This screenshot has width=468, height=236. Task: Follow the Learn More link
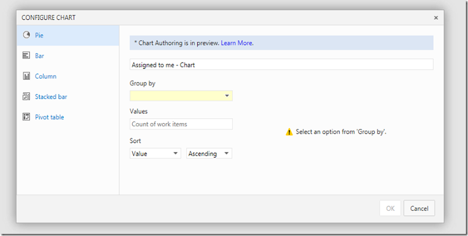tap(237, 43)
